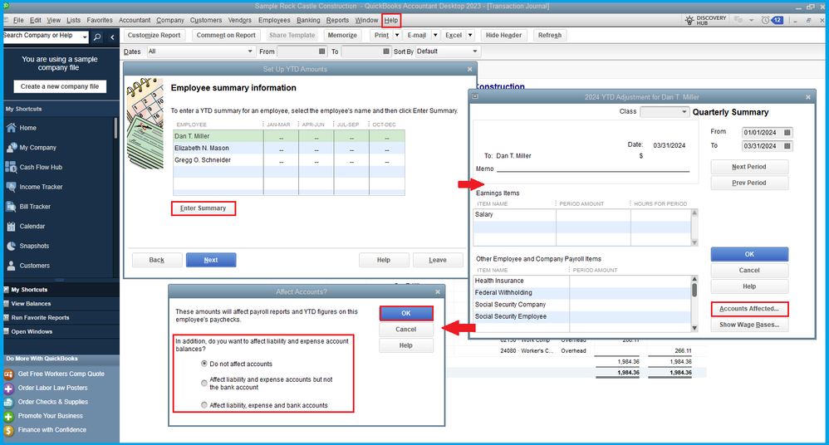Viewport: 829px width, 445px height.
Task: Click the search magnifier icon
Action: [97, 37]
